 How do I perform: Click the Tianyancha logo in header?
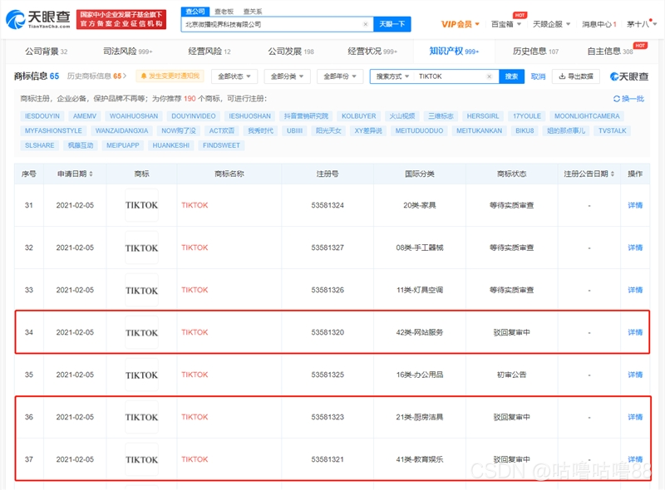pyautogui.click(x=38, y=19)
